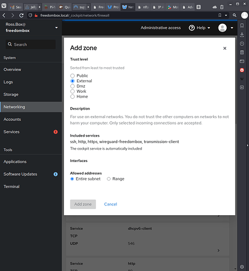Click Administrative access button
The height and width of the screenshot is (271, 249).
161,28
